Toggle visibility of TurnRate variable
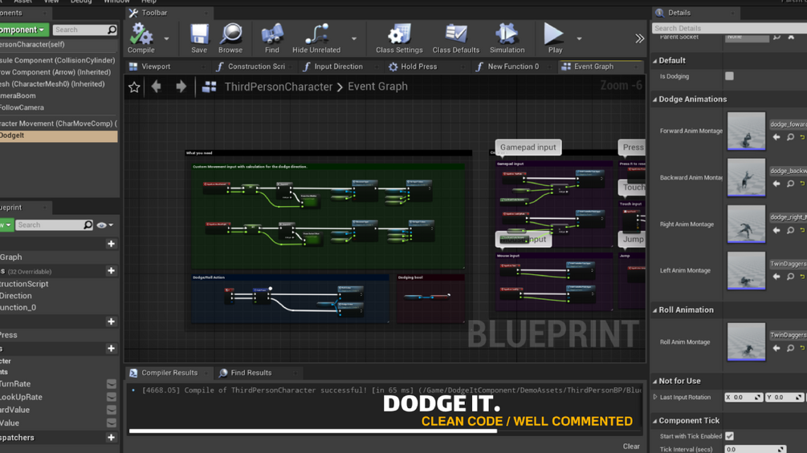Screen dimensions: 807x453 coord(111,384)
